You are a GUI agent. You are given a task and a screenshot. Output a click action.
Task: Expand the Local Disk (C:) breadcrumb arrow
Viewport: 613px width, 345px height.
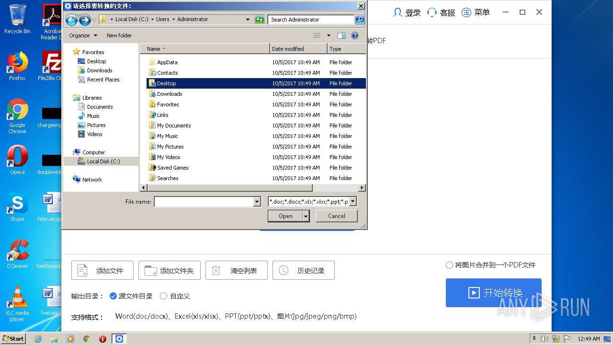point(152,20)
